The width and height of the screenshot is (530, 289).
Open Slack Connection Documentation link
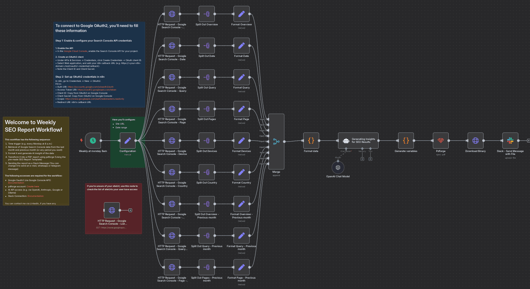tap(36, 196)
